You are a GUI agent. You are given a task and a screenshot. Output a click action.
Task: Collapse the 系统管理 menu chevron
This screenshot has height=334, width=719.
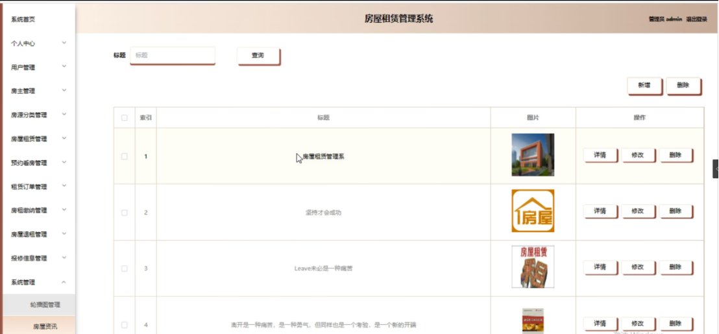[x=64, y=281]
